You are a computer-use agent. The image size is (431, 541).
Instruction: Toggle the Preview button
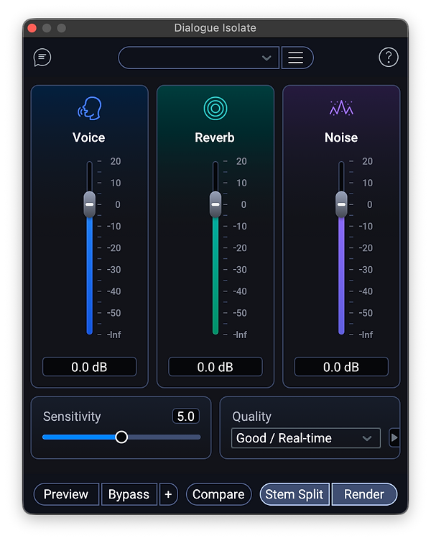point(66,494)
